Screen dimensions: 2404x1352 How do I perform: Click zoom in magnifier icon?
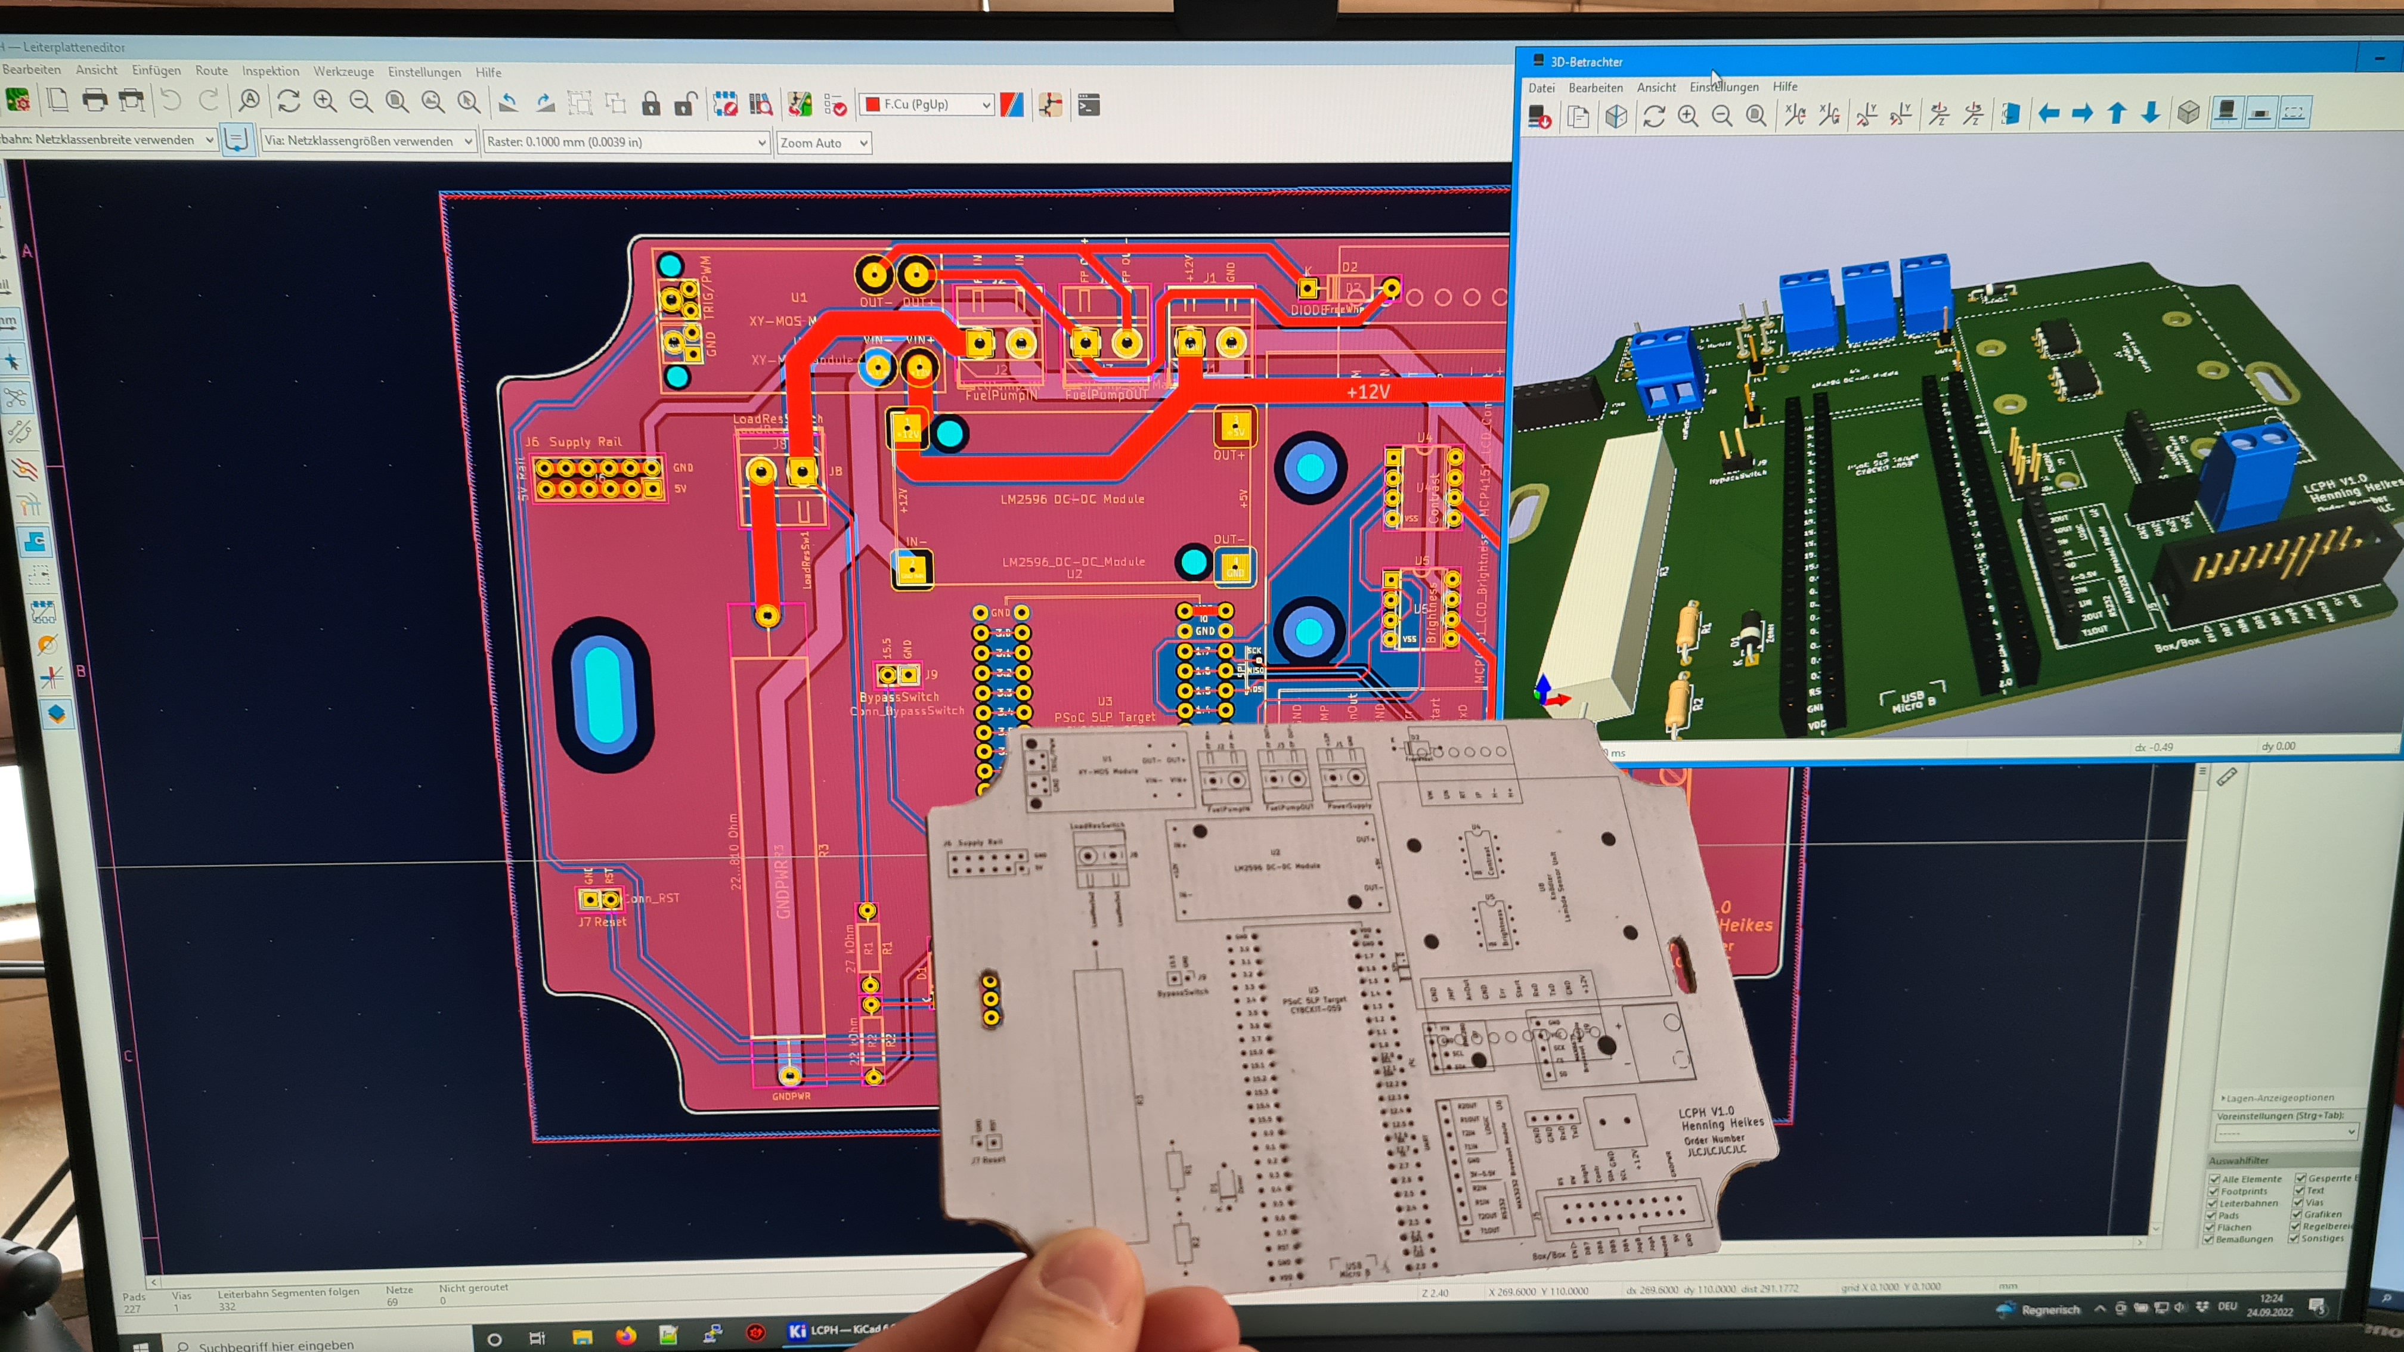point(324,102)
